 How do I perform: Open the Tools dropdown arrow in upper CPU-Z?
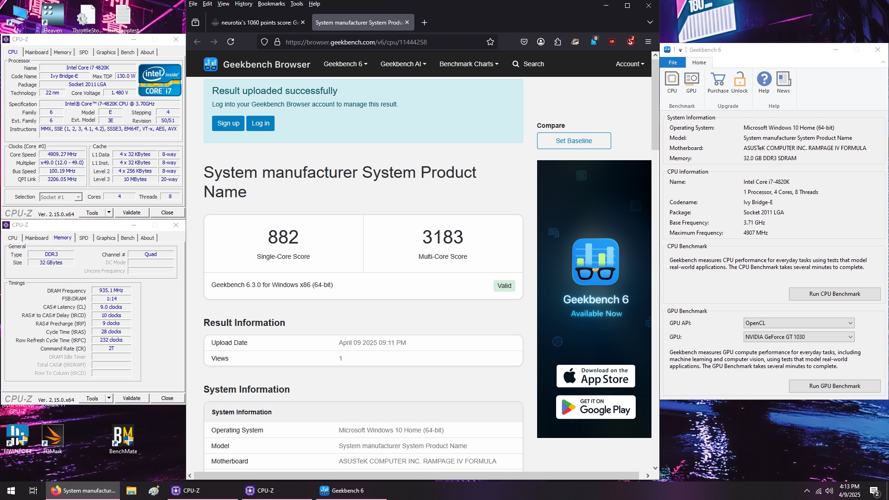click(x=109, y=212)
